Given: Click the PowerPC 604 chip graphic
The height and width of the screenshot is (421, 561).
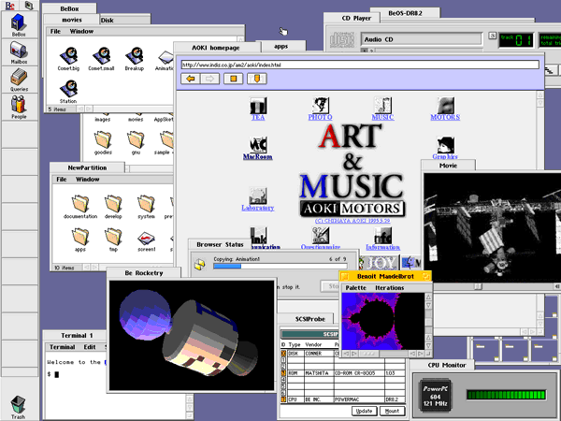Looking at the screenshot, I should pos(436,395).
